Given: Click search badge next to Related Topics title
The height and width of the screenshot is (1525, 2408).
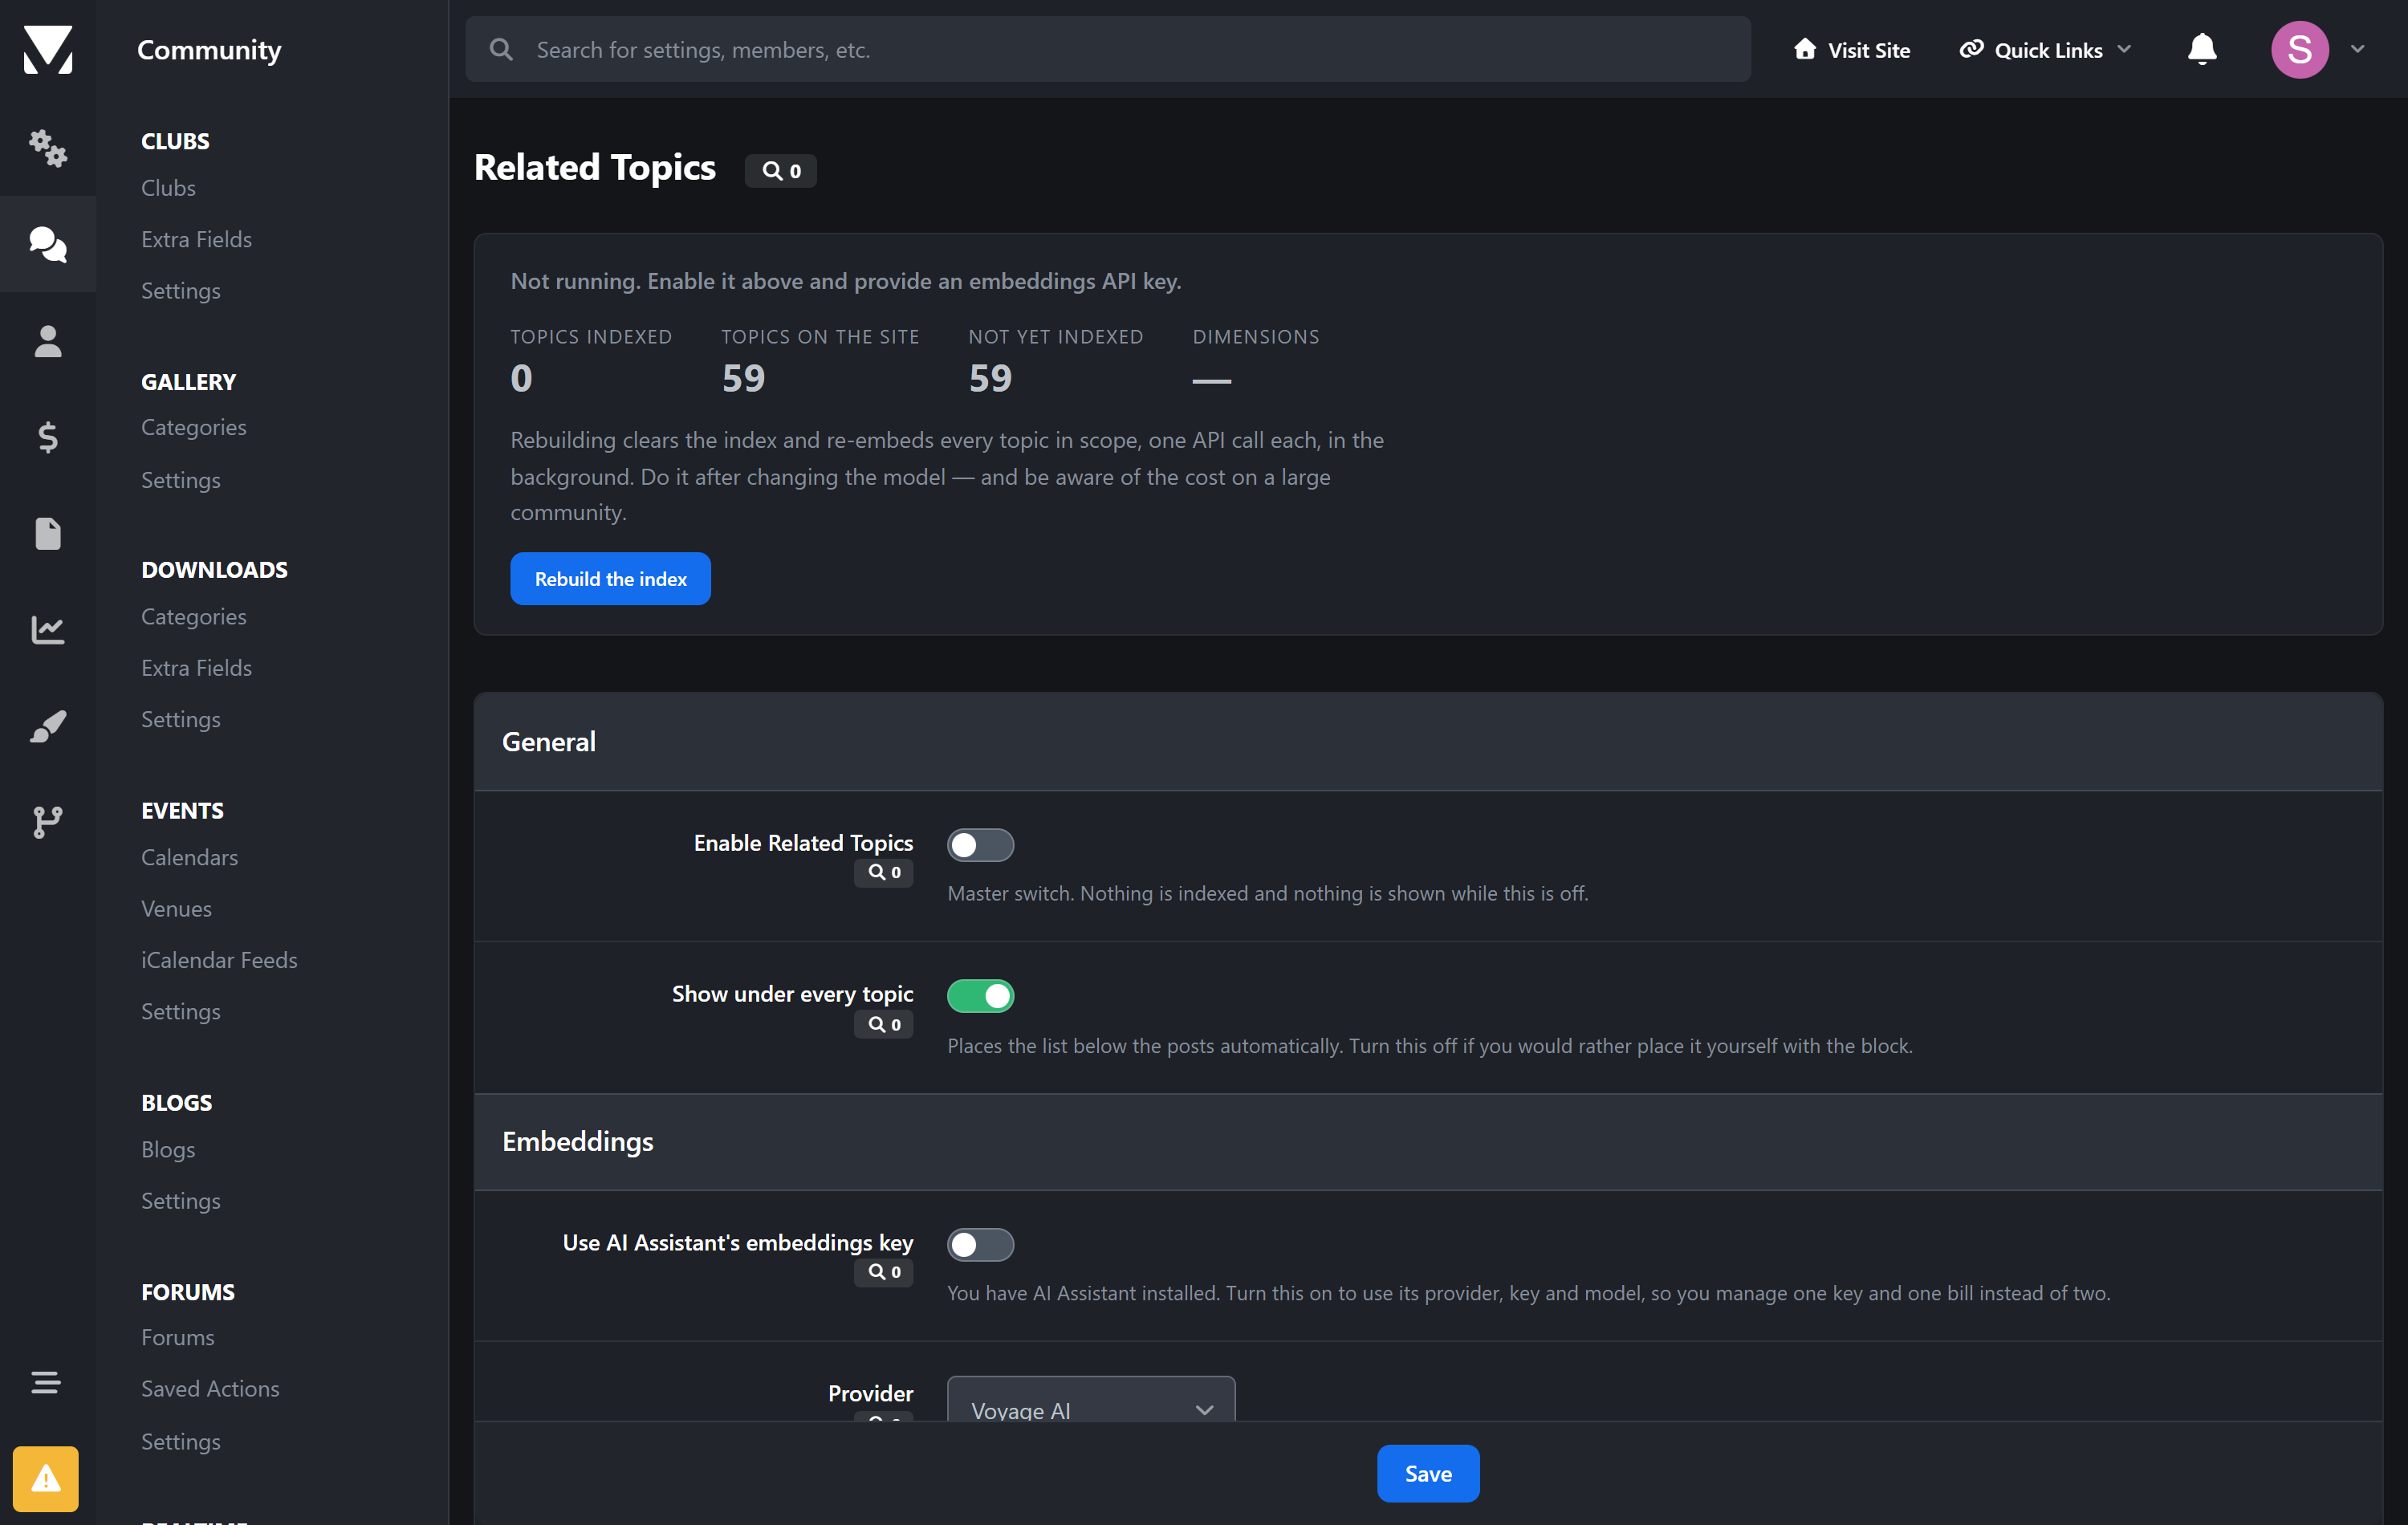Looking at the screenshot, I should click(781, 171).
